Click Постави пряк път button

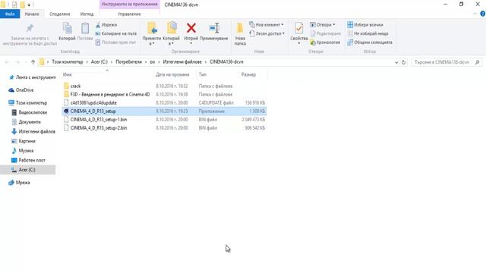(115, 42)
